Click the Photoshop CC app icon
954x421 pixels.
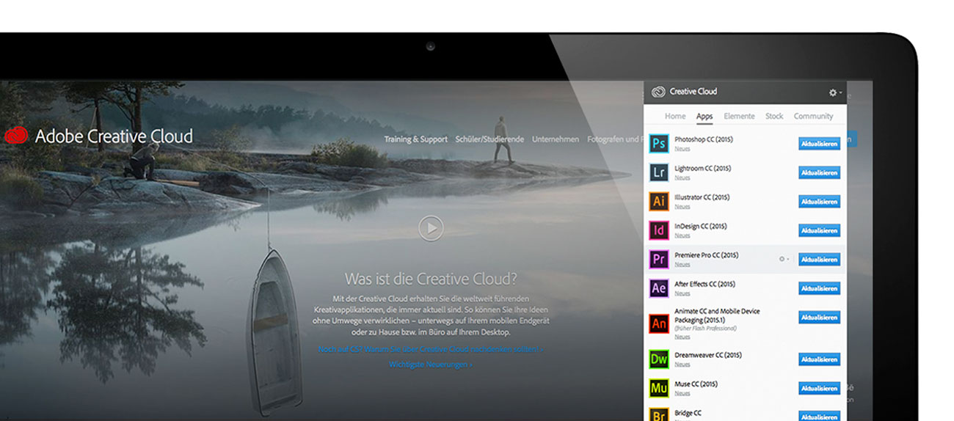[x=658, y=143]
